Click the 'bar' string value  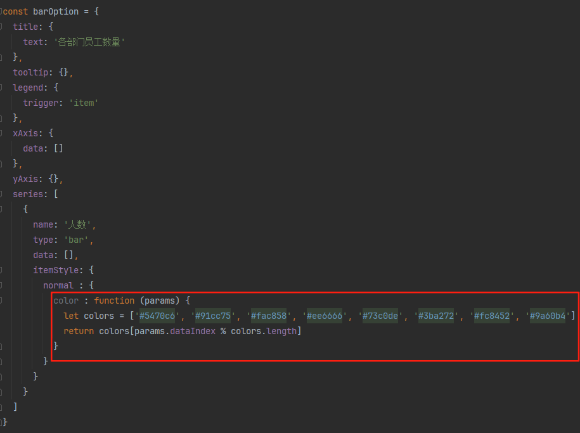point(76,240)
